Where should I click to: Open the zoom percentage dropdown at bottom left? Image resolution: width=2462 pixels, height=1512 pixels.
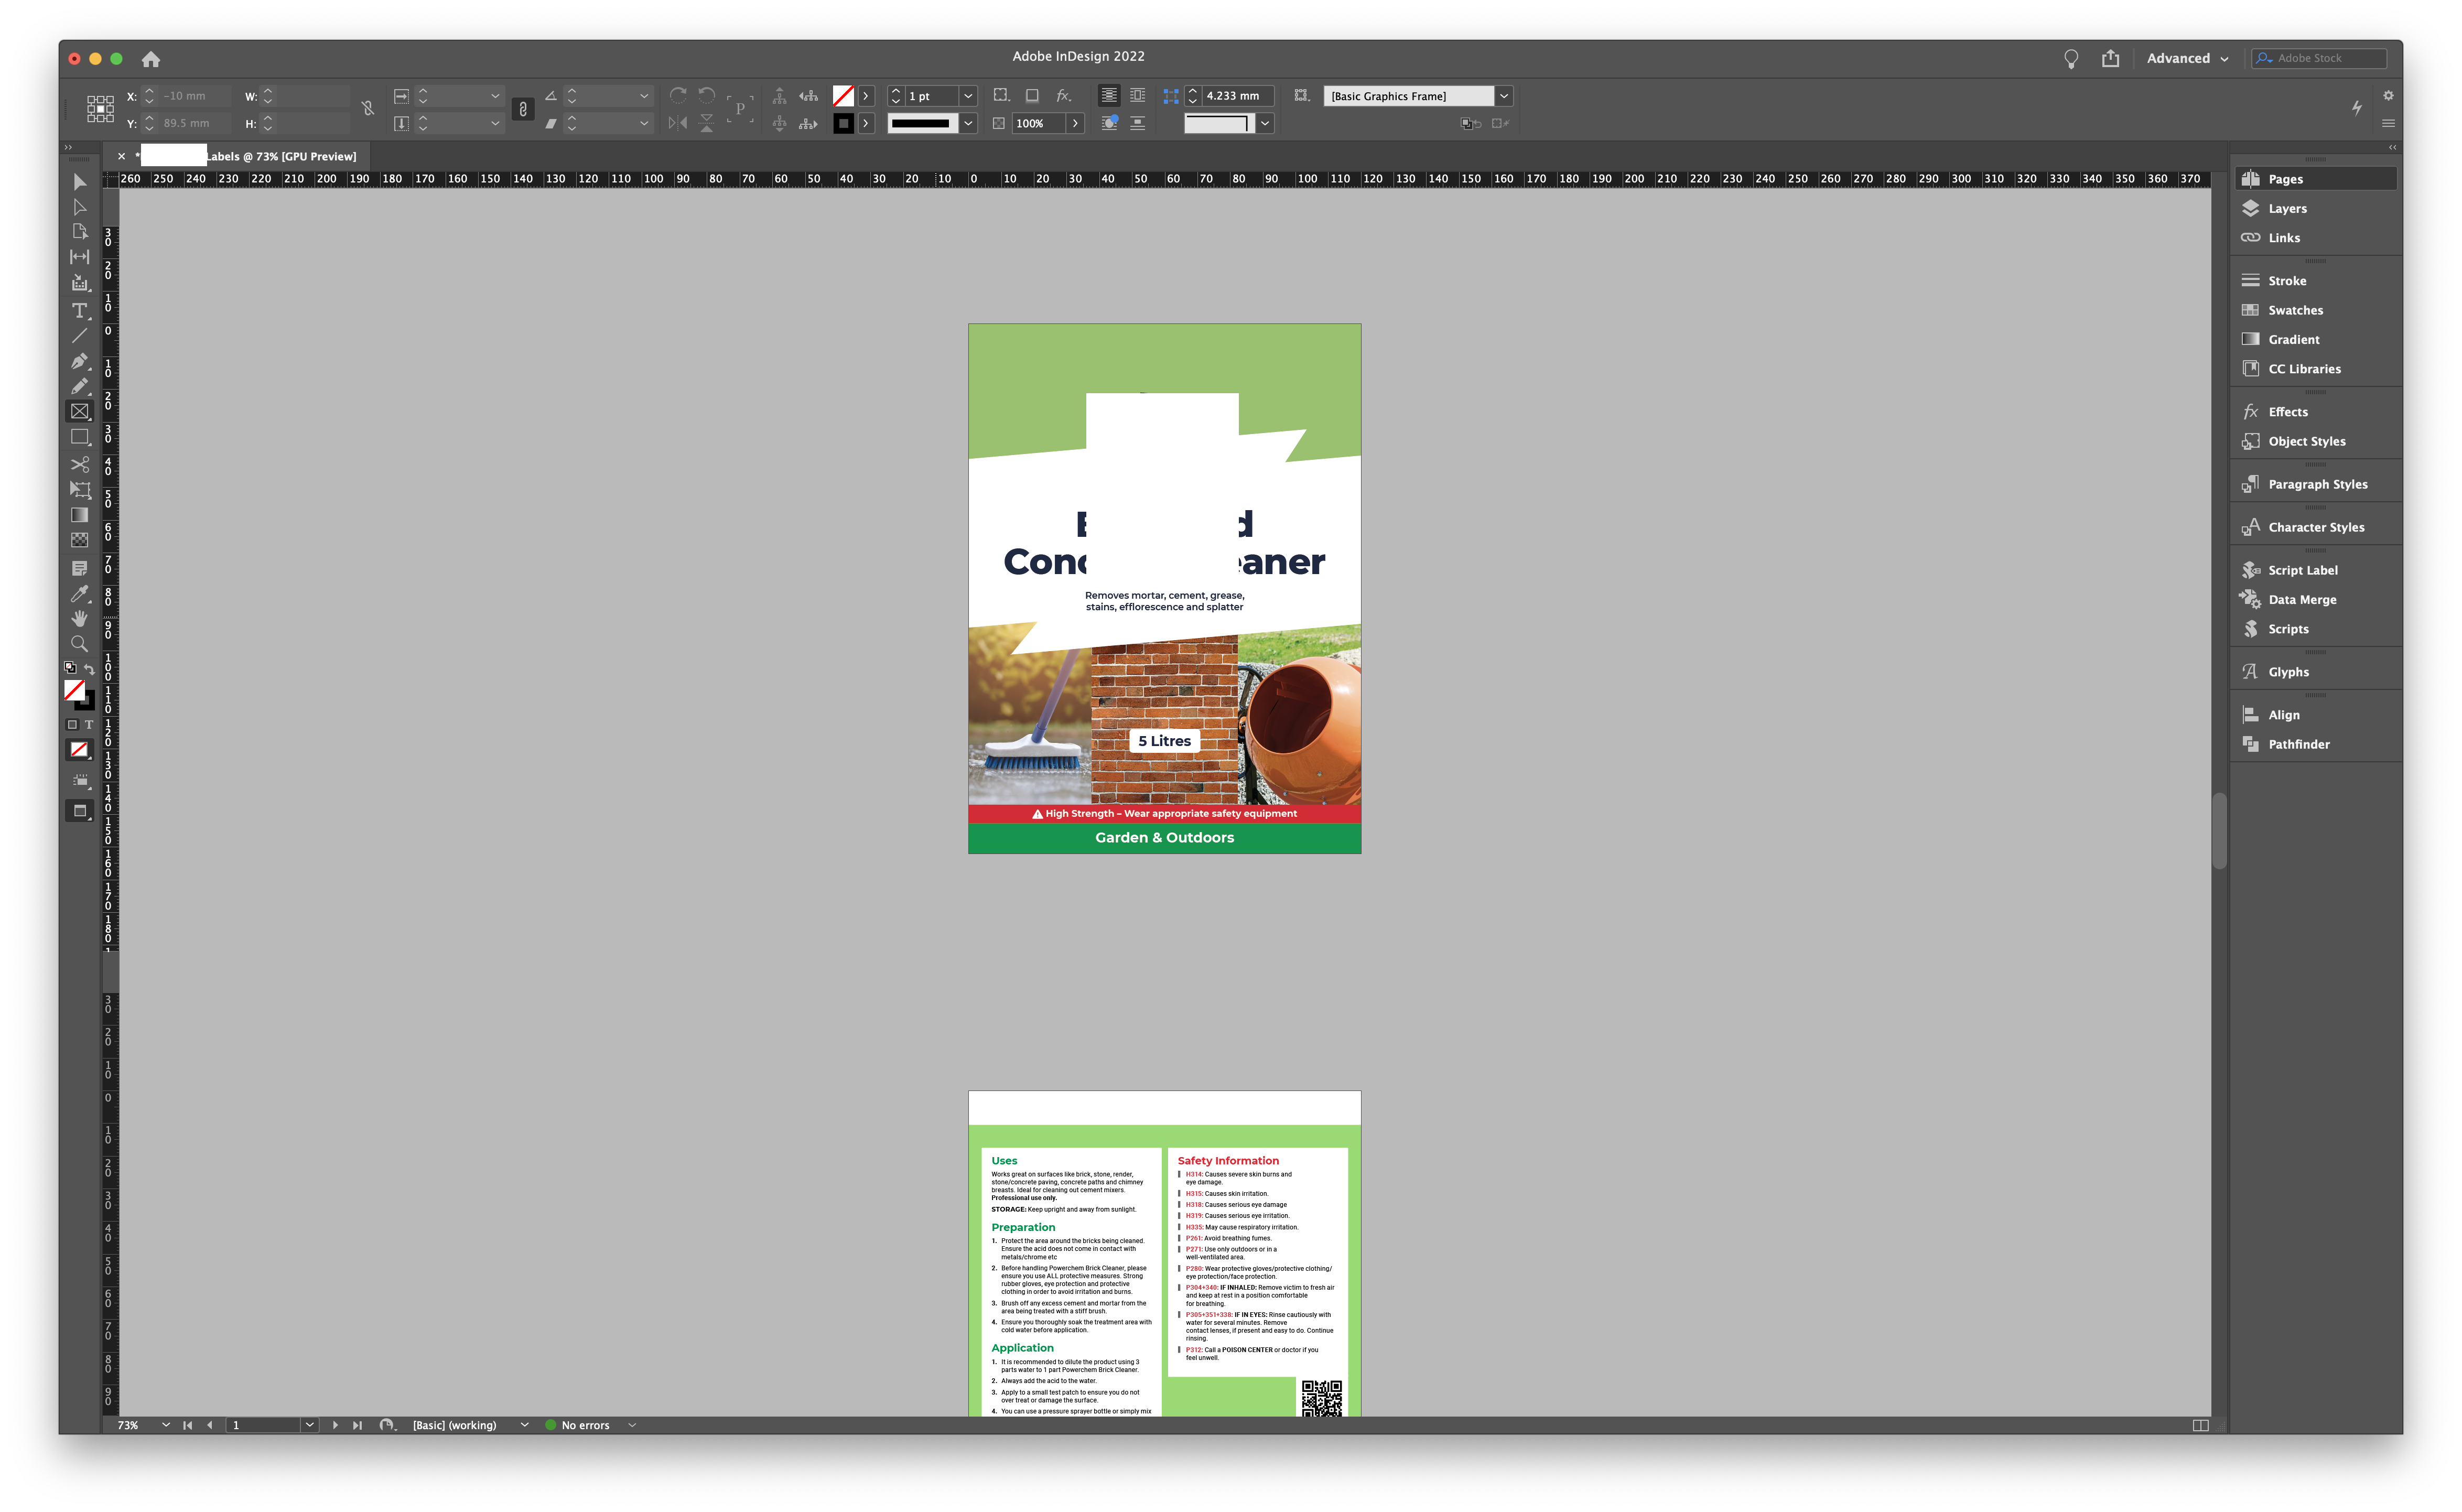[166, 1424]
